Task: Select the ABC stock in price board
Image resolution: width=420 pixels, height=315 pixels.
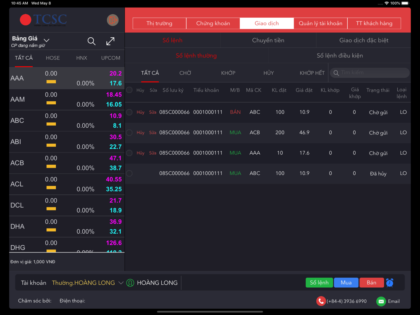Action: (67, 121)
